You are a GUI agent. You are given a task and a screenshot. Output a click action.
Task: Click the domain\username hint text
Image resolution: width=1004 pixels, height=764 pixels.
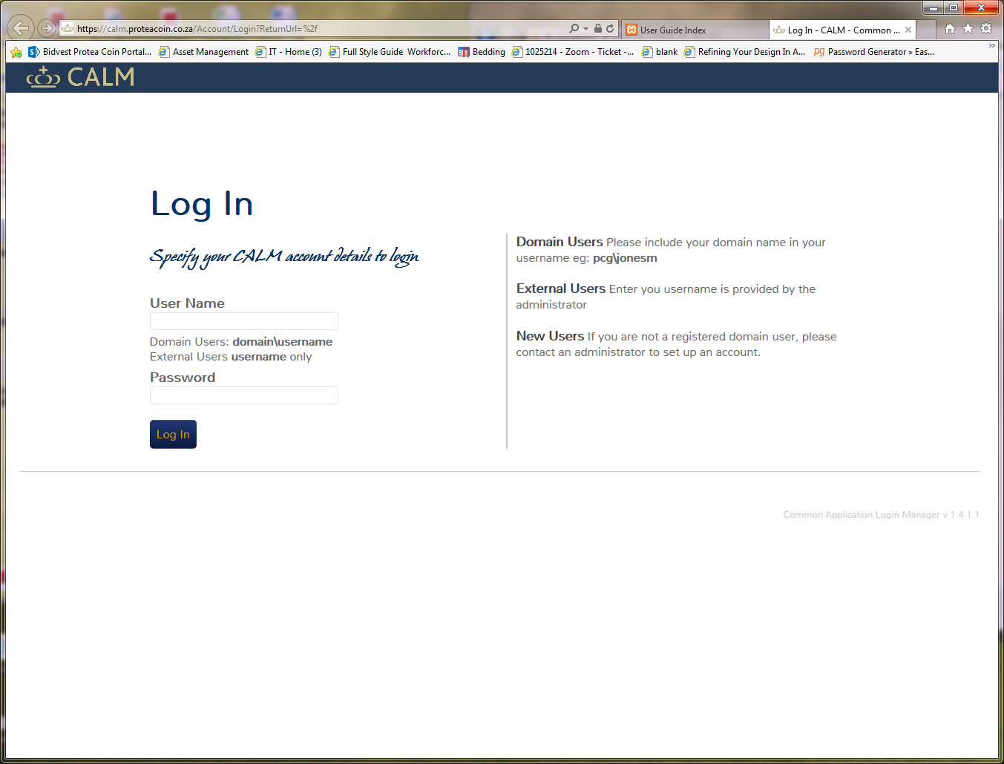click(x=283, y=342)
